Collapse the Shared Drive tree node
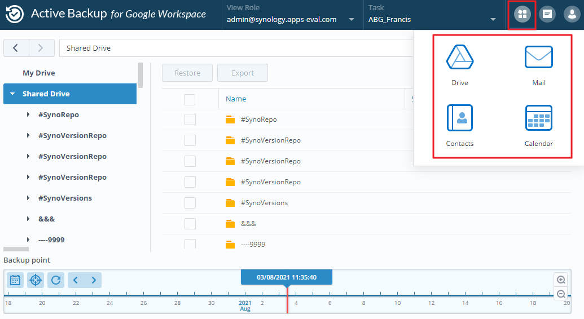This screenshot has width=584, height=319. [x=12, y=94]
